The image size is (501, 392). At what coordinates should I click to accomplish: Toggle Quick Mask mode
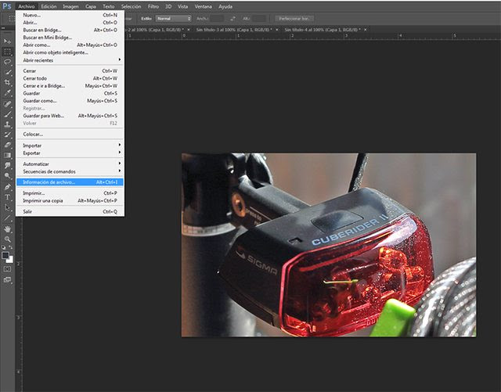point(7,269)
